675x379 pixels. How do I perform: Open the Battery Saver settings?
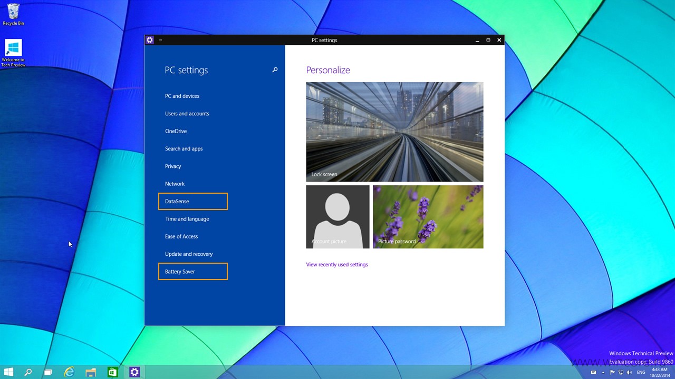[x=193, y=272]
